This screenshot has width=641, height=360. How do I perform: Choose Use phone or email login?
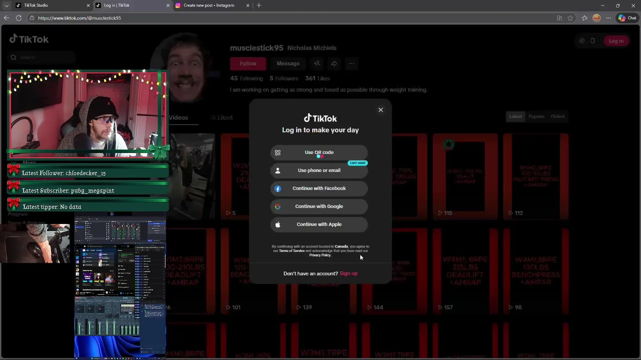coord(319,170)
